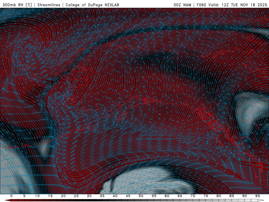Image resolution: width=269 pixels, height=202 pixels.
Task: Click the "85" relative humidity label
Action: click(232, 196)
